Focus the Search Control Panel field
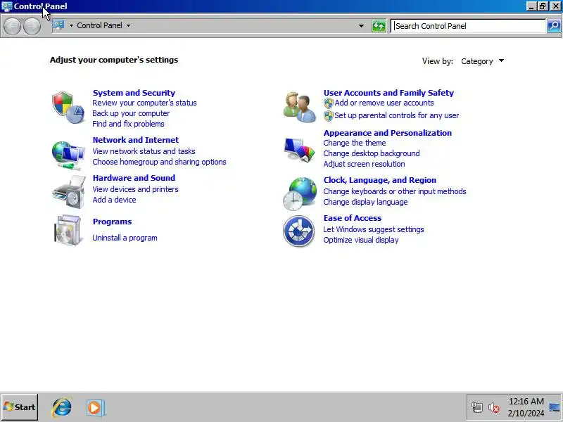This screenshot has height=422, width=563. [x=468, y=26]
